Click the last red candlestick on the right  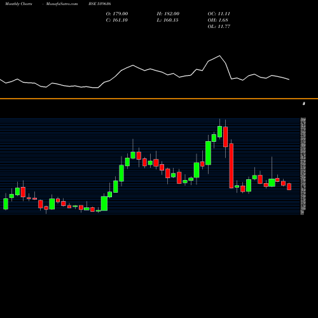[x=289, y=186]
